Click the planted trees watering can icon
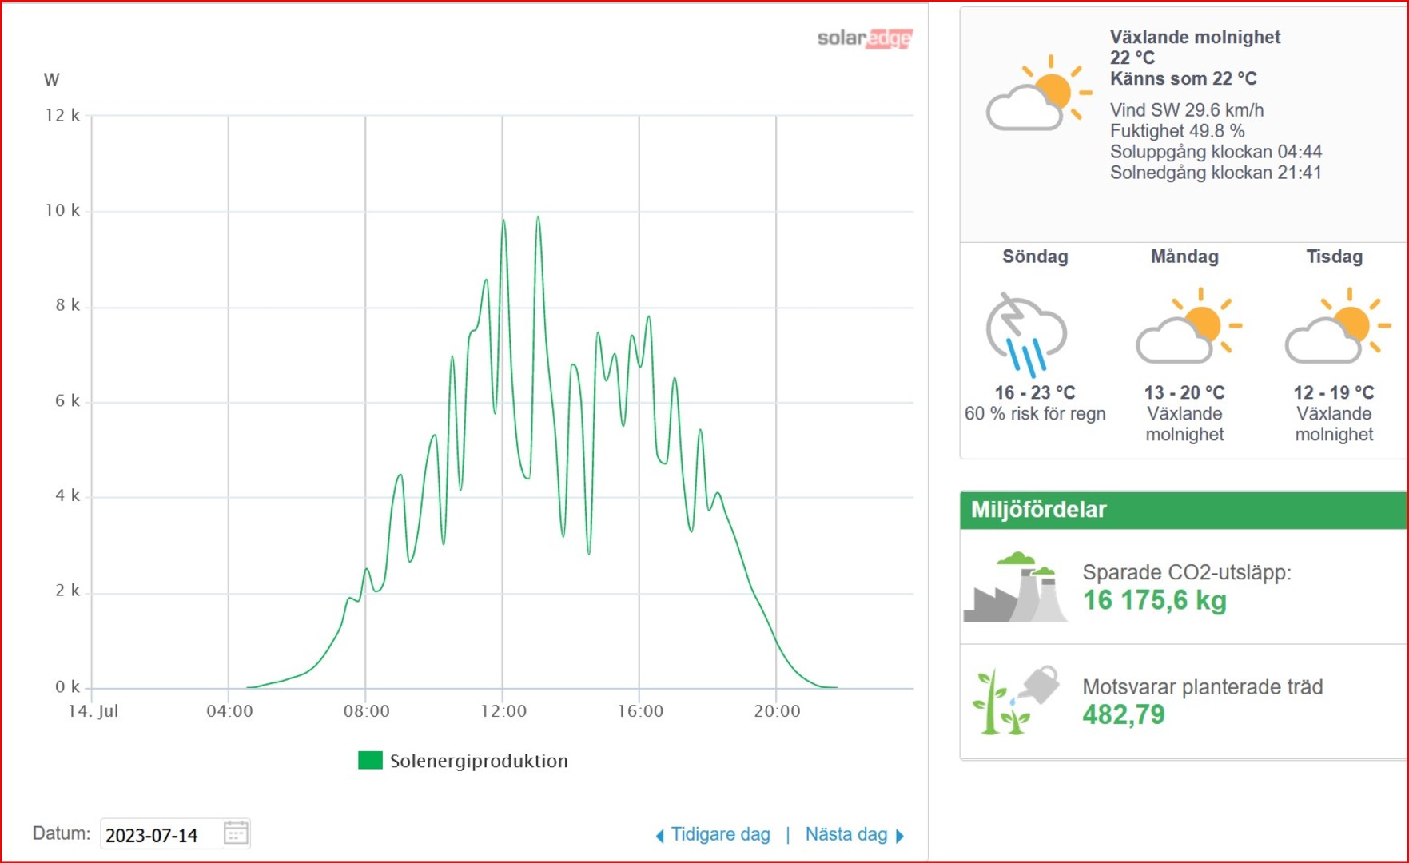Screen dimensions: 1409x863 pyautogui.click(x=1015, y=701)
